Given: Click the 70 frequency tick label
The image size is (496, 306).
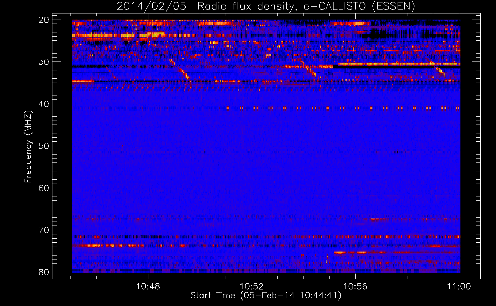Looking at the screenshot, I should [44, 230].
